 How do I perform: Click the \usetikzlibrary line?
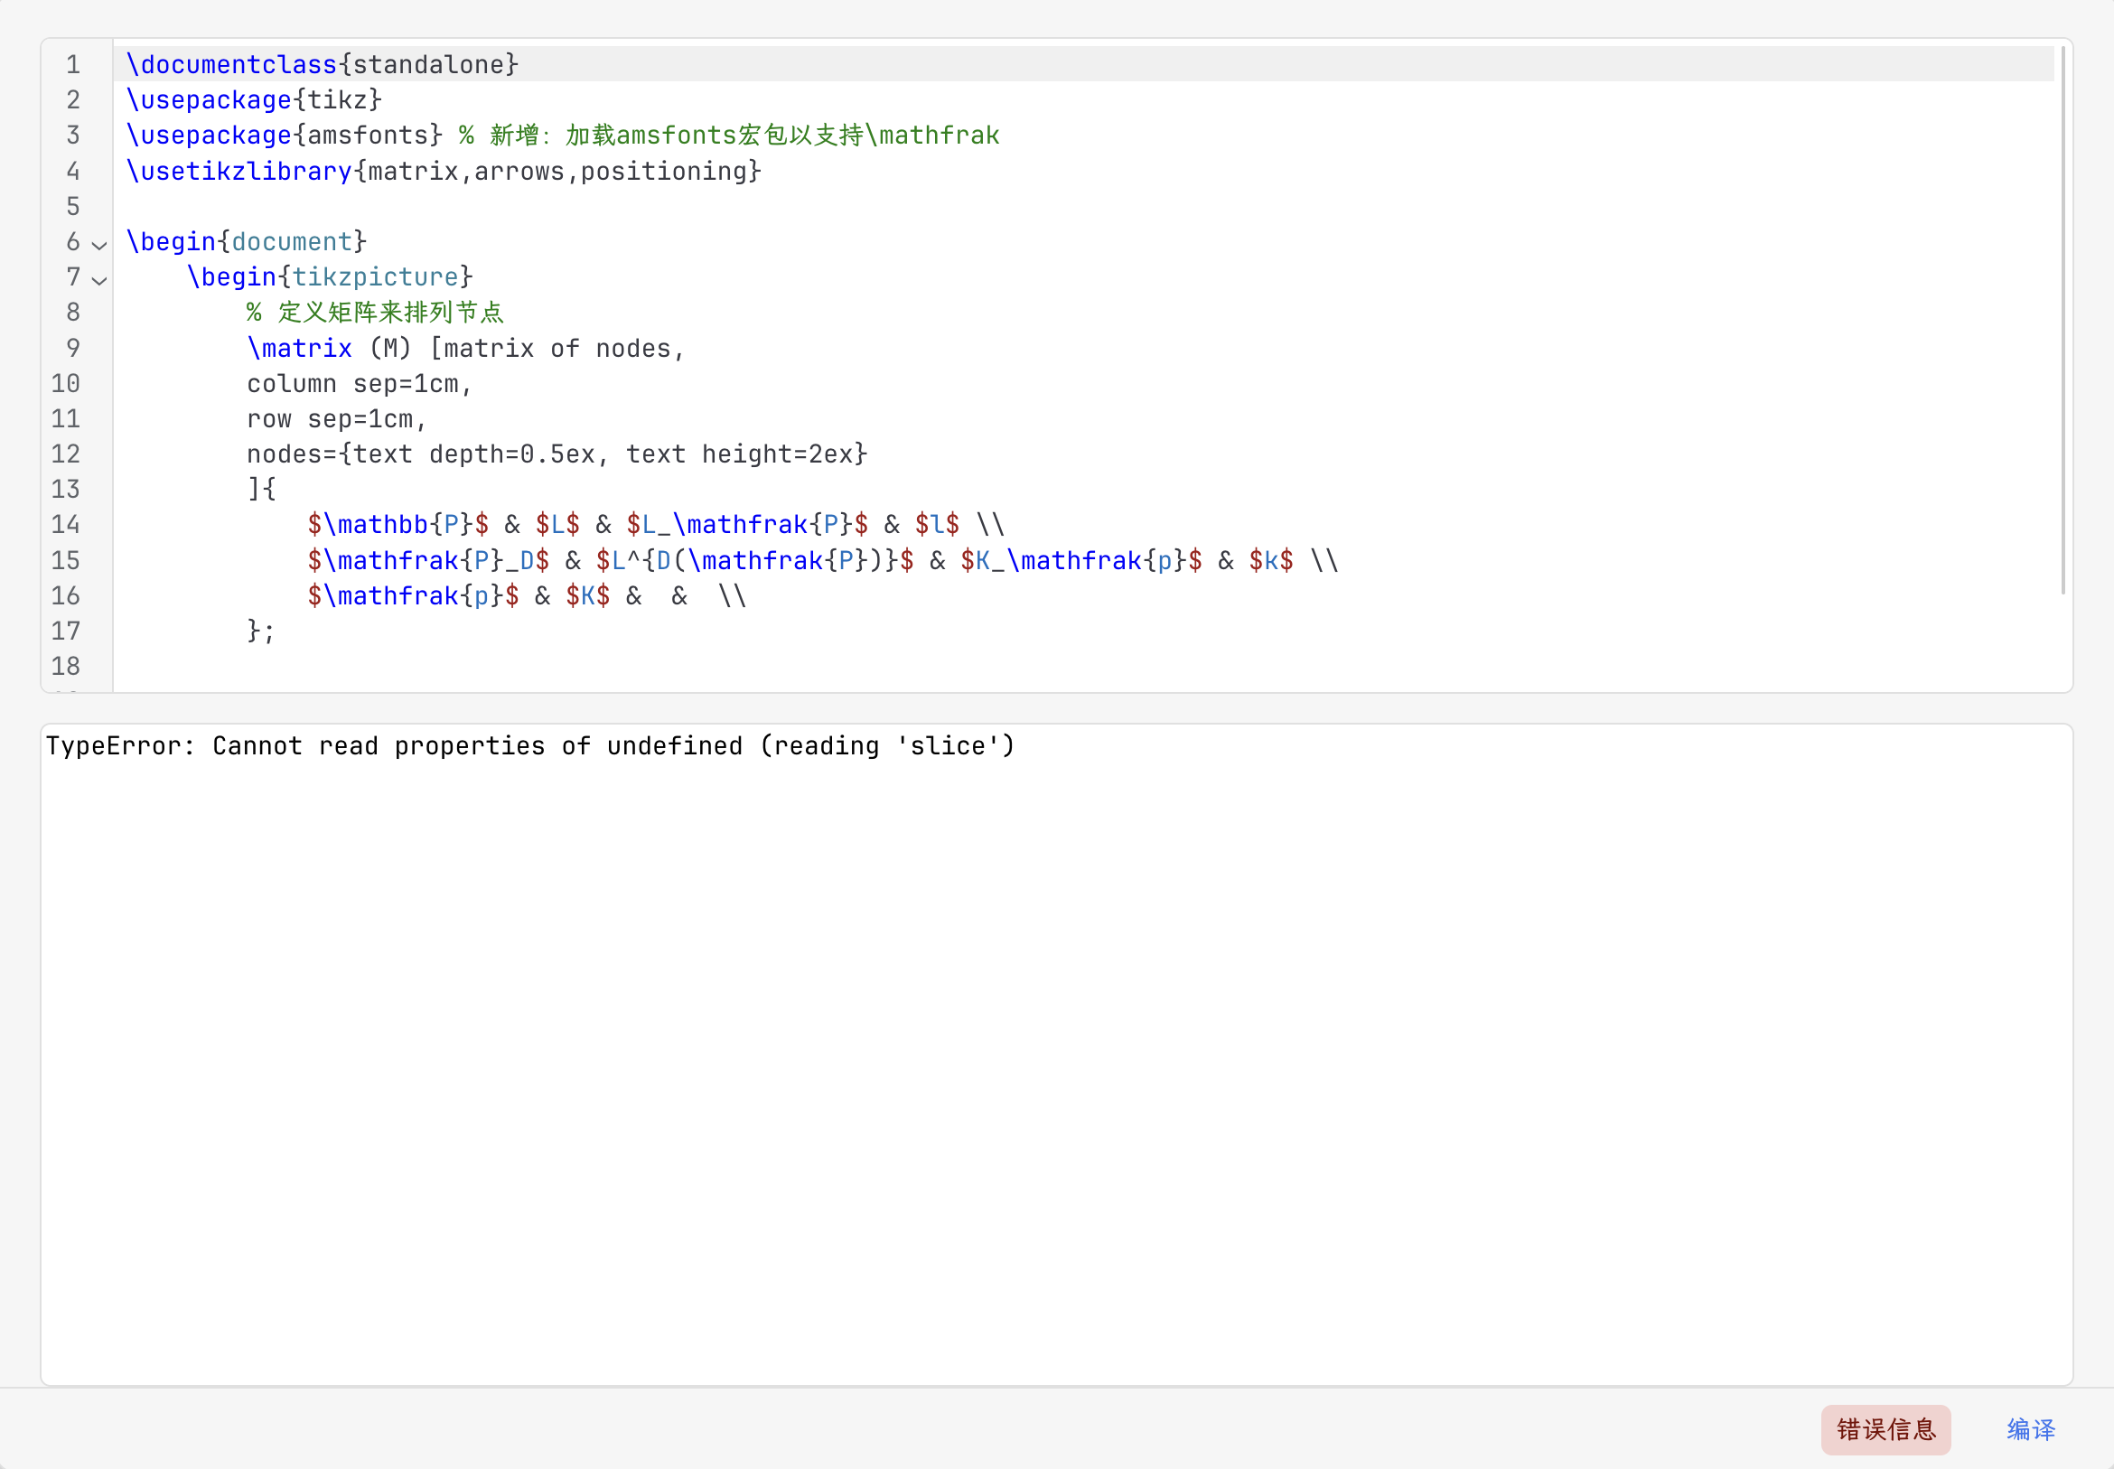point(444,171)
